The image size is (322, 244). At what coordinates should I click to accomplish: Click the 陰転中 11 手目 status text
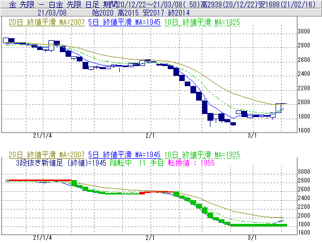(x=137, y=163)
